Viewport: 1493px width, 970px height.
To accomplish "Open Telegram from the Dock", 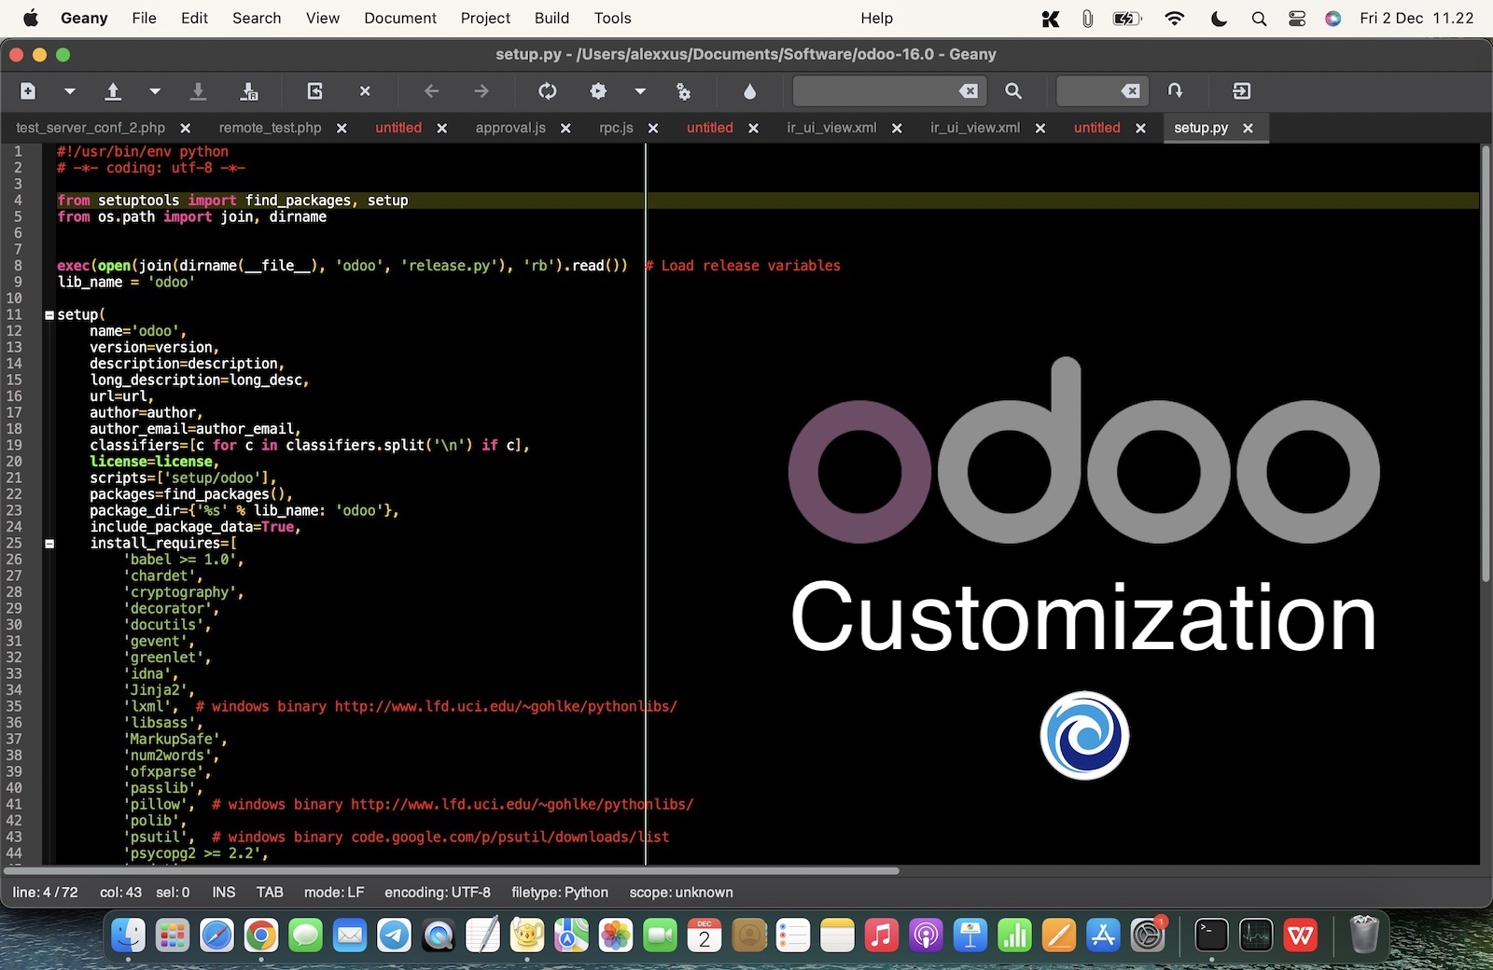I will click(394, 935).
